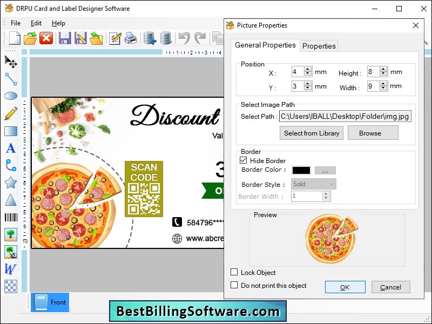Select the Barcode tool
The height and width of the screenshot is (324, 432).
coord(11,218)
